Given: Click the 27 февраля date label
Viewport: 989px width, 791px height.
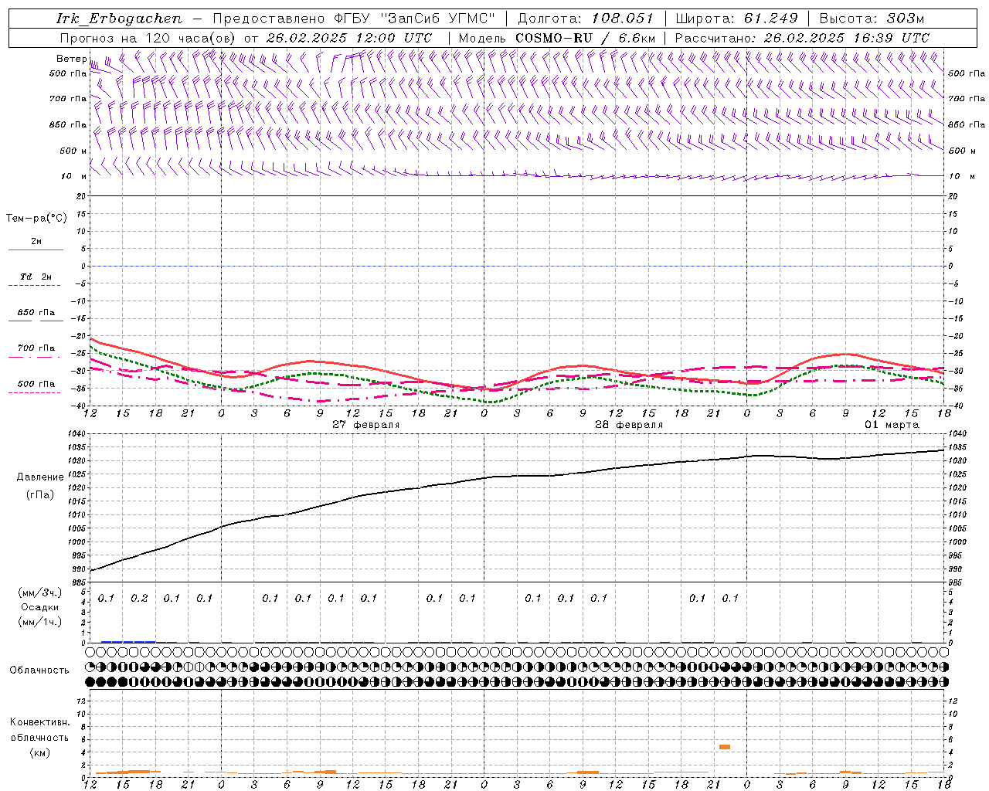Looking at the screenshot, I should pos(366,425).
